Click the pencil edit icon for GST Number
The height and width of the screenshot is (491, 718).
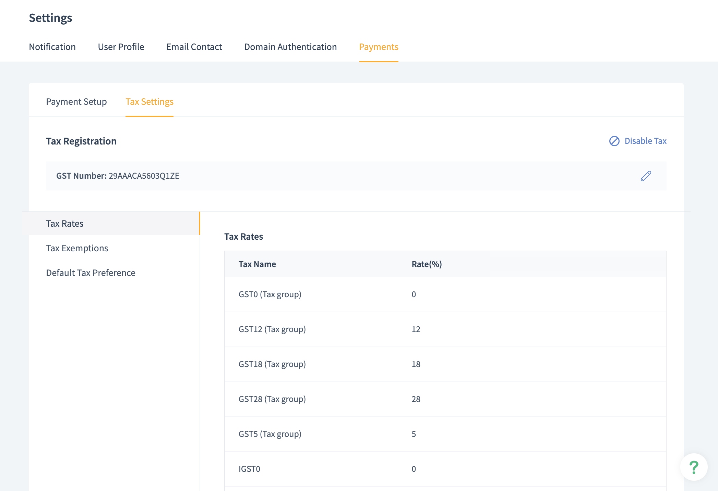(646, 176)
